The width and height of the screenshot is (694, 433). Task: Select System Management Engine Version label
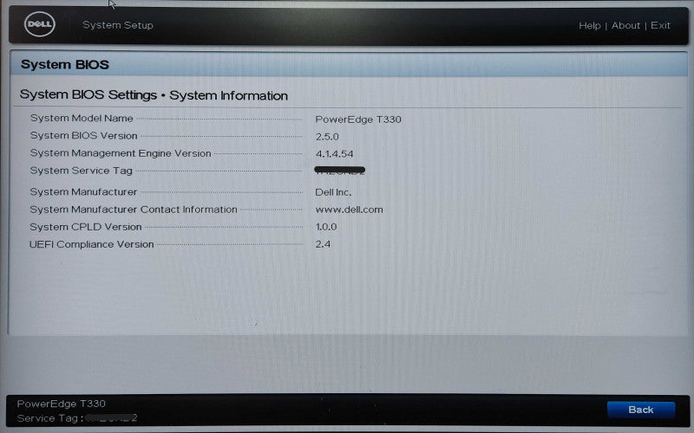click(x=121, y=153)
